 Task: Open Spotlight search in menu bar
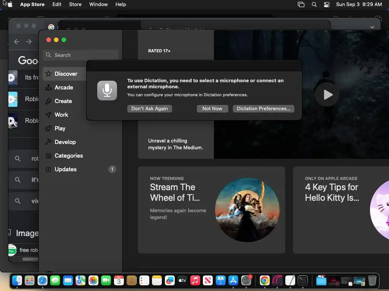pyautogui.click(x=314, y=5)
